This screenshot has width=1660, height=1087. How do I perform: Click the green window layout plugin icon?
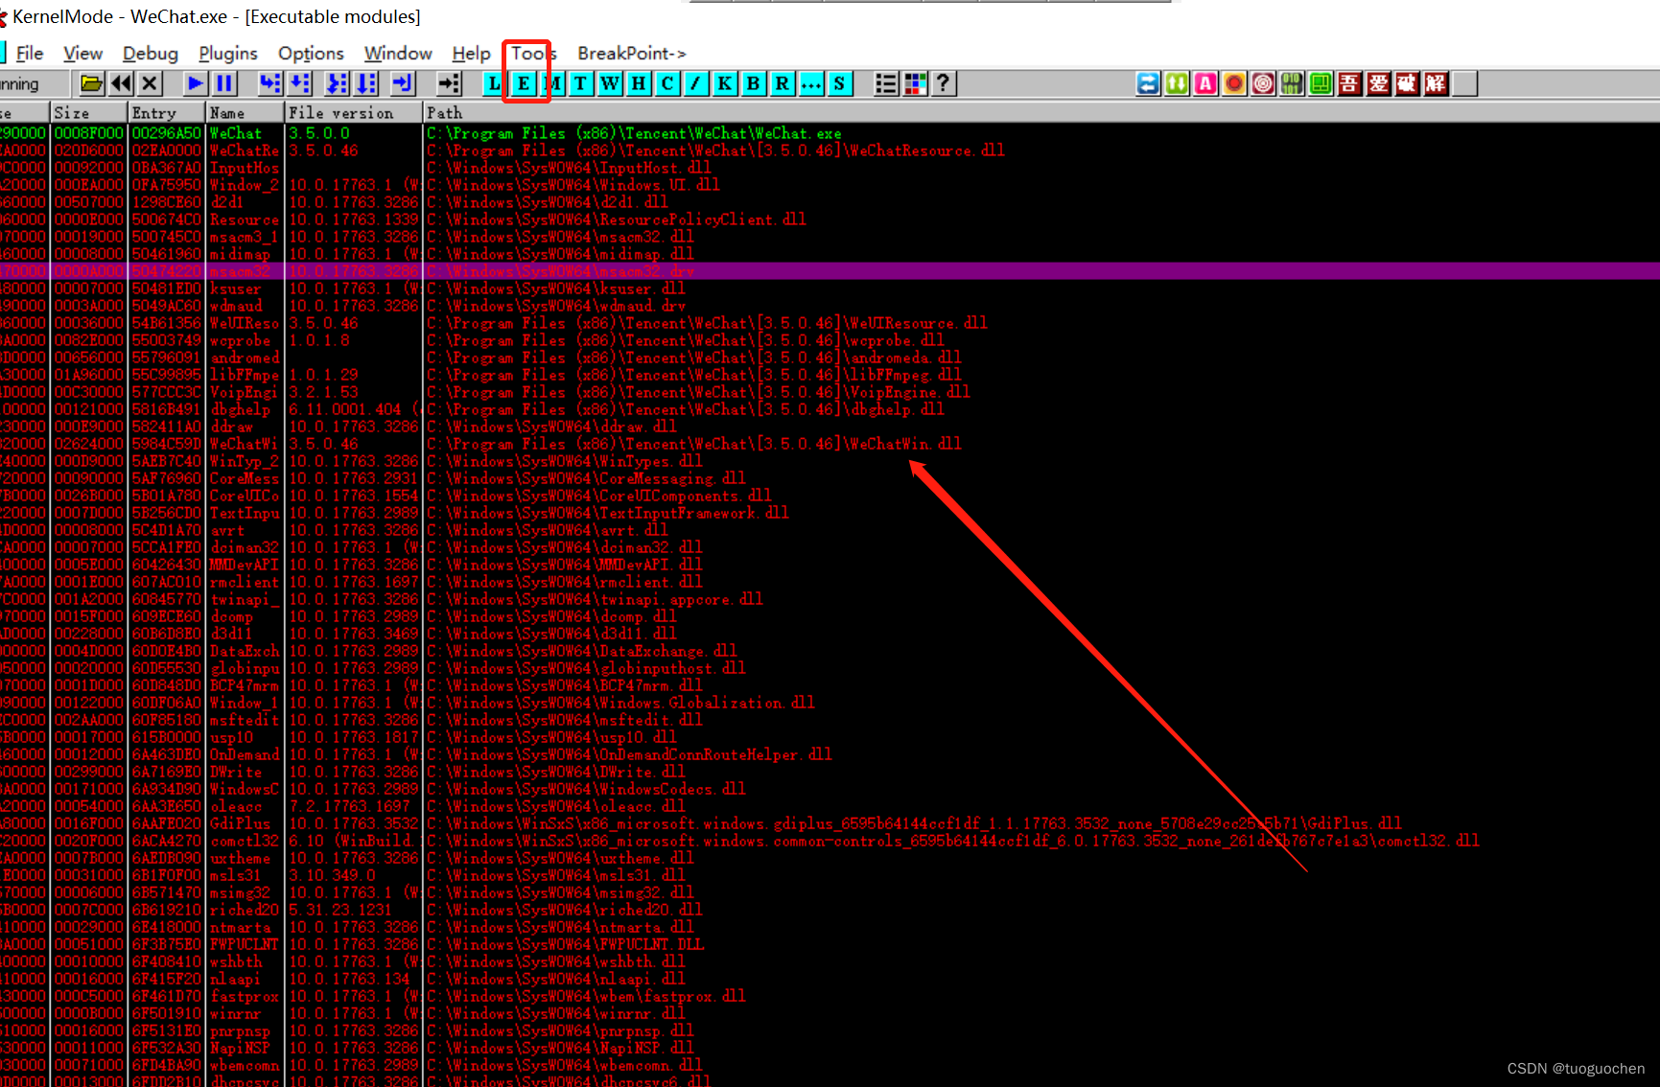pos(1321,83)
